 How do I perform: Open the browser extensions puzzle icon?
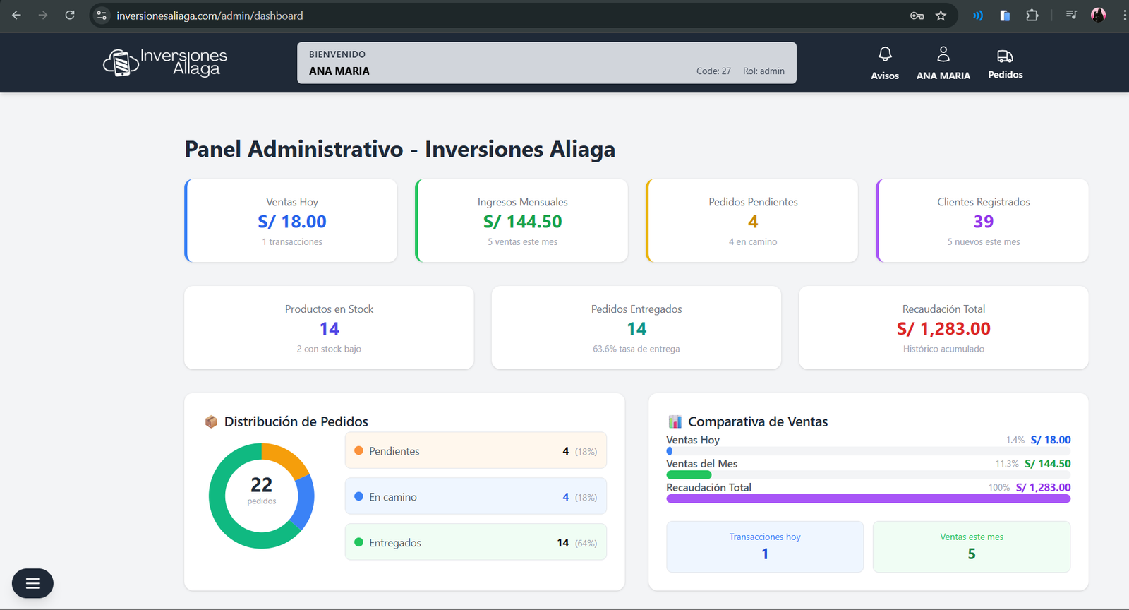[1032, 16]
